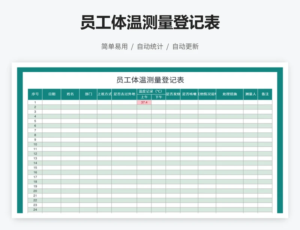Select row number 21 cell

pos(35,196)
